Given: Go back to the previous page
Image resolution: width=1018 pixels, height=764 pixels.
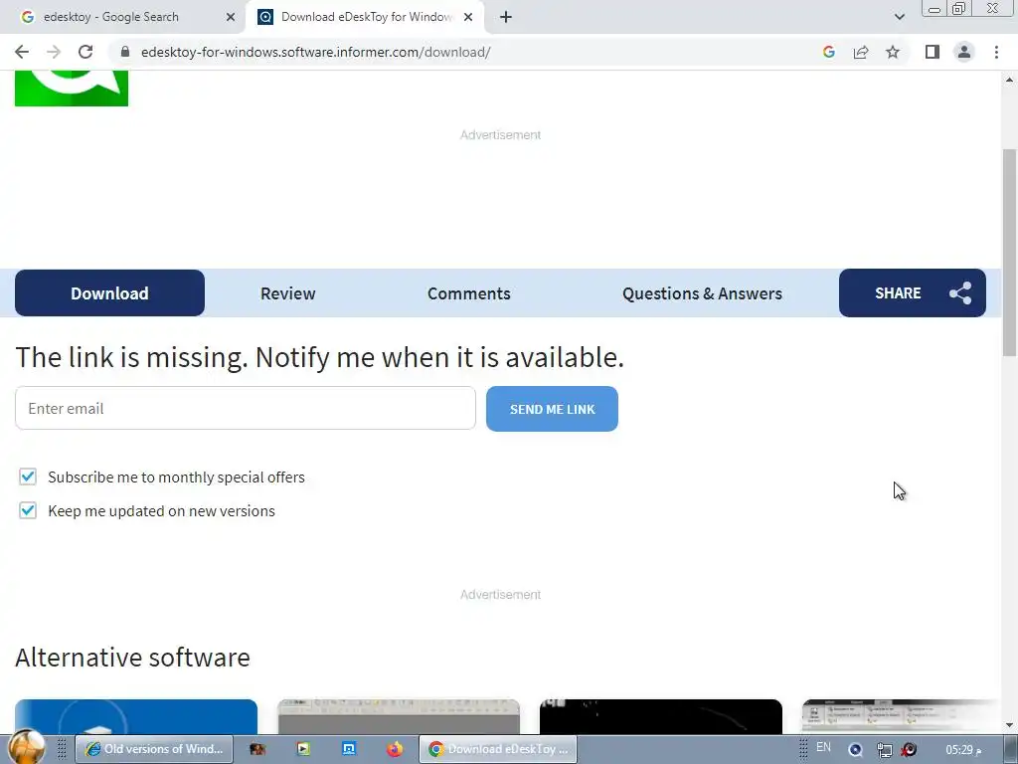Looking at the screenshot, I should pyautogui.click(x=22, y=52).
